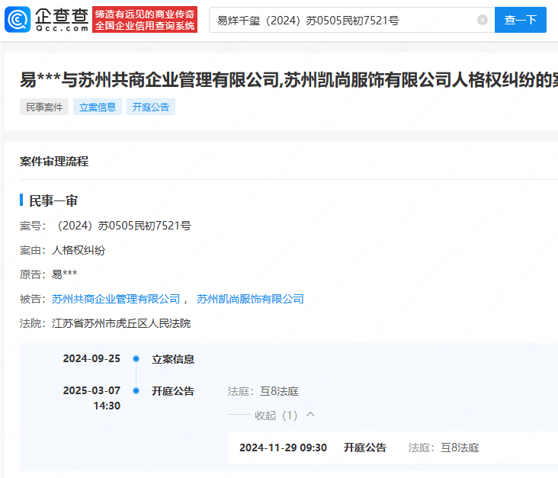Screen dimensions: 558x478
Task: Select the 立案信息 tag
Action: [98, 107]
